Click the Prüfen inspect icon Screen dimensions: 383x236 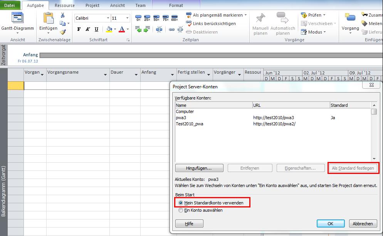[304, 15]
